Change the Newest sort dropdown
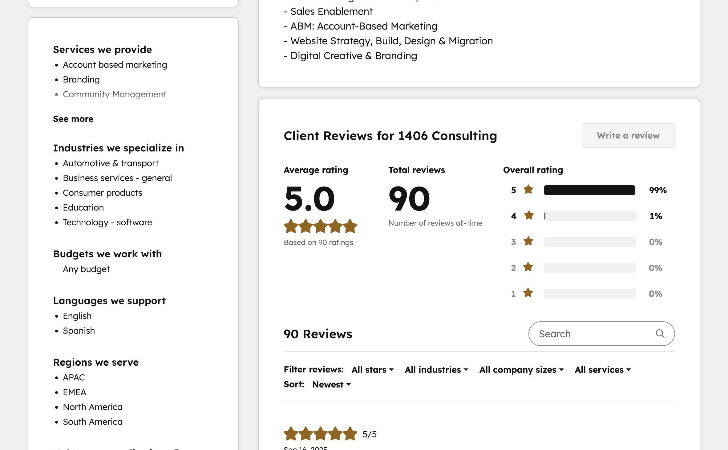 pyautogui.click(x=331, y=384)
